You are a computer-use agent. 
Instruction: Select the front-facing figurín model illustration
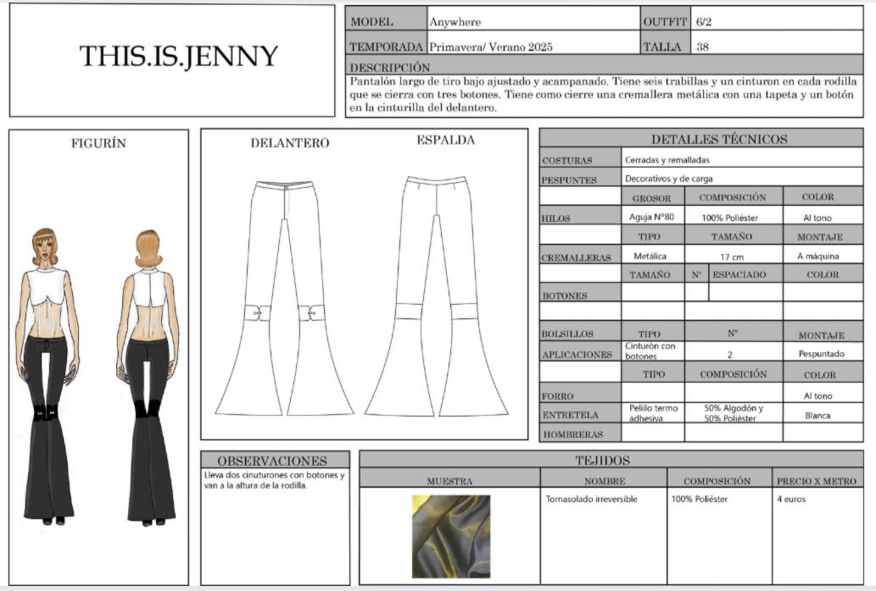click(x=48, y=373)
